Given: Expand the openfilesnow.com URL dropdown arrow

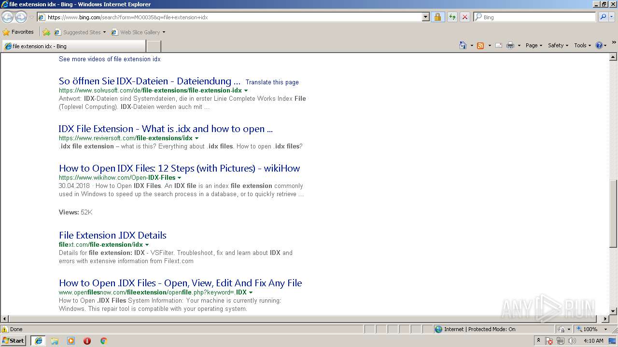Looking at the screenshot, I should tap(251, 293).
